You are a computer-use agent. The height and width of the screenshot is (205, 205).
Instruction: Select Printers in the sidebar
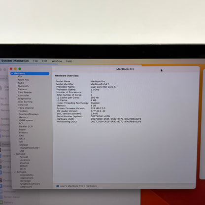(x=23, y=133)
